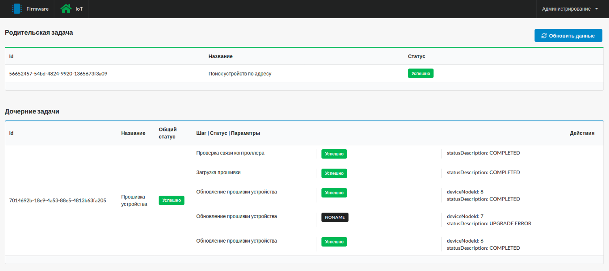Viewport: 609px width, 271px height.
Task: Click the child task Общий статус Успешно badge
Action: click(171, 200)
